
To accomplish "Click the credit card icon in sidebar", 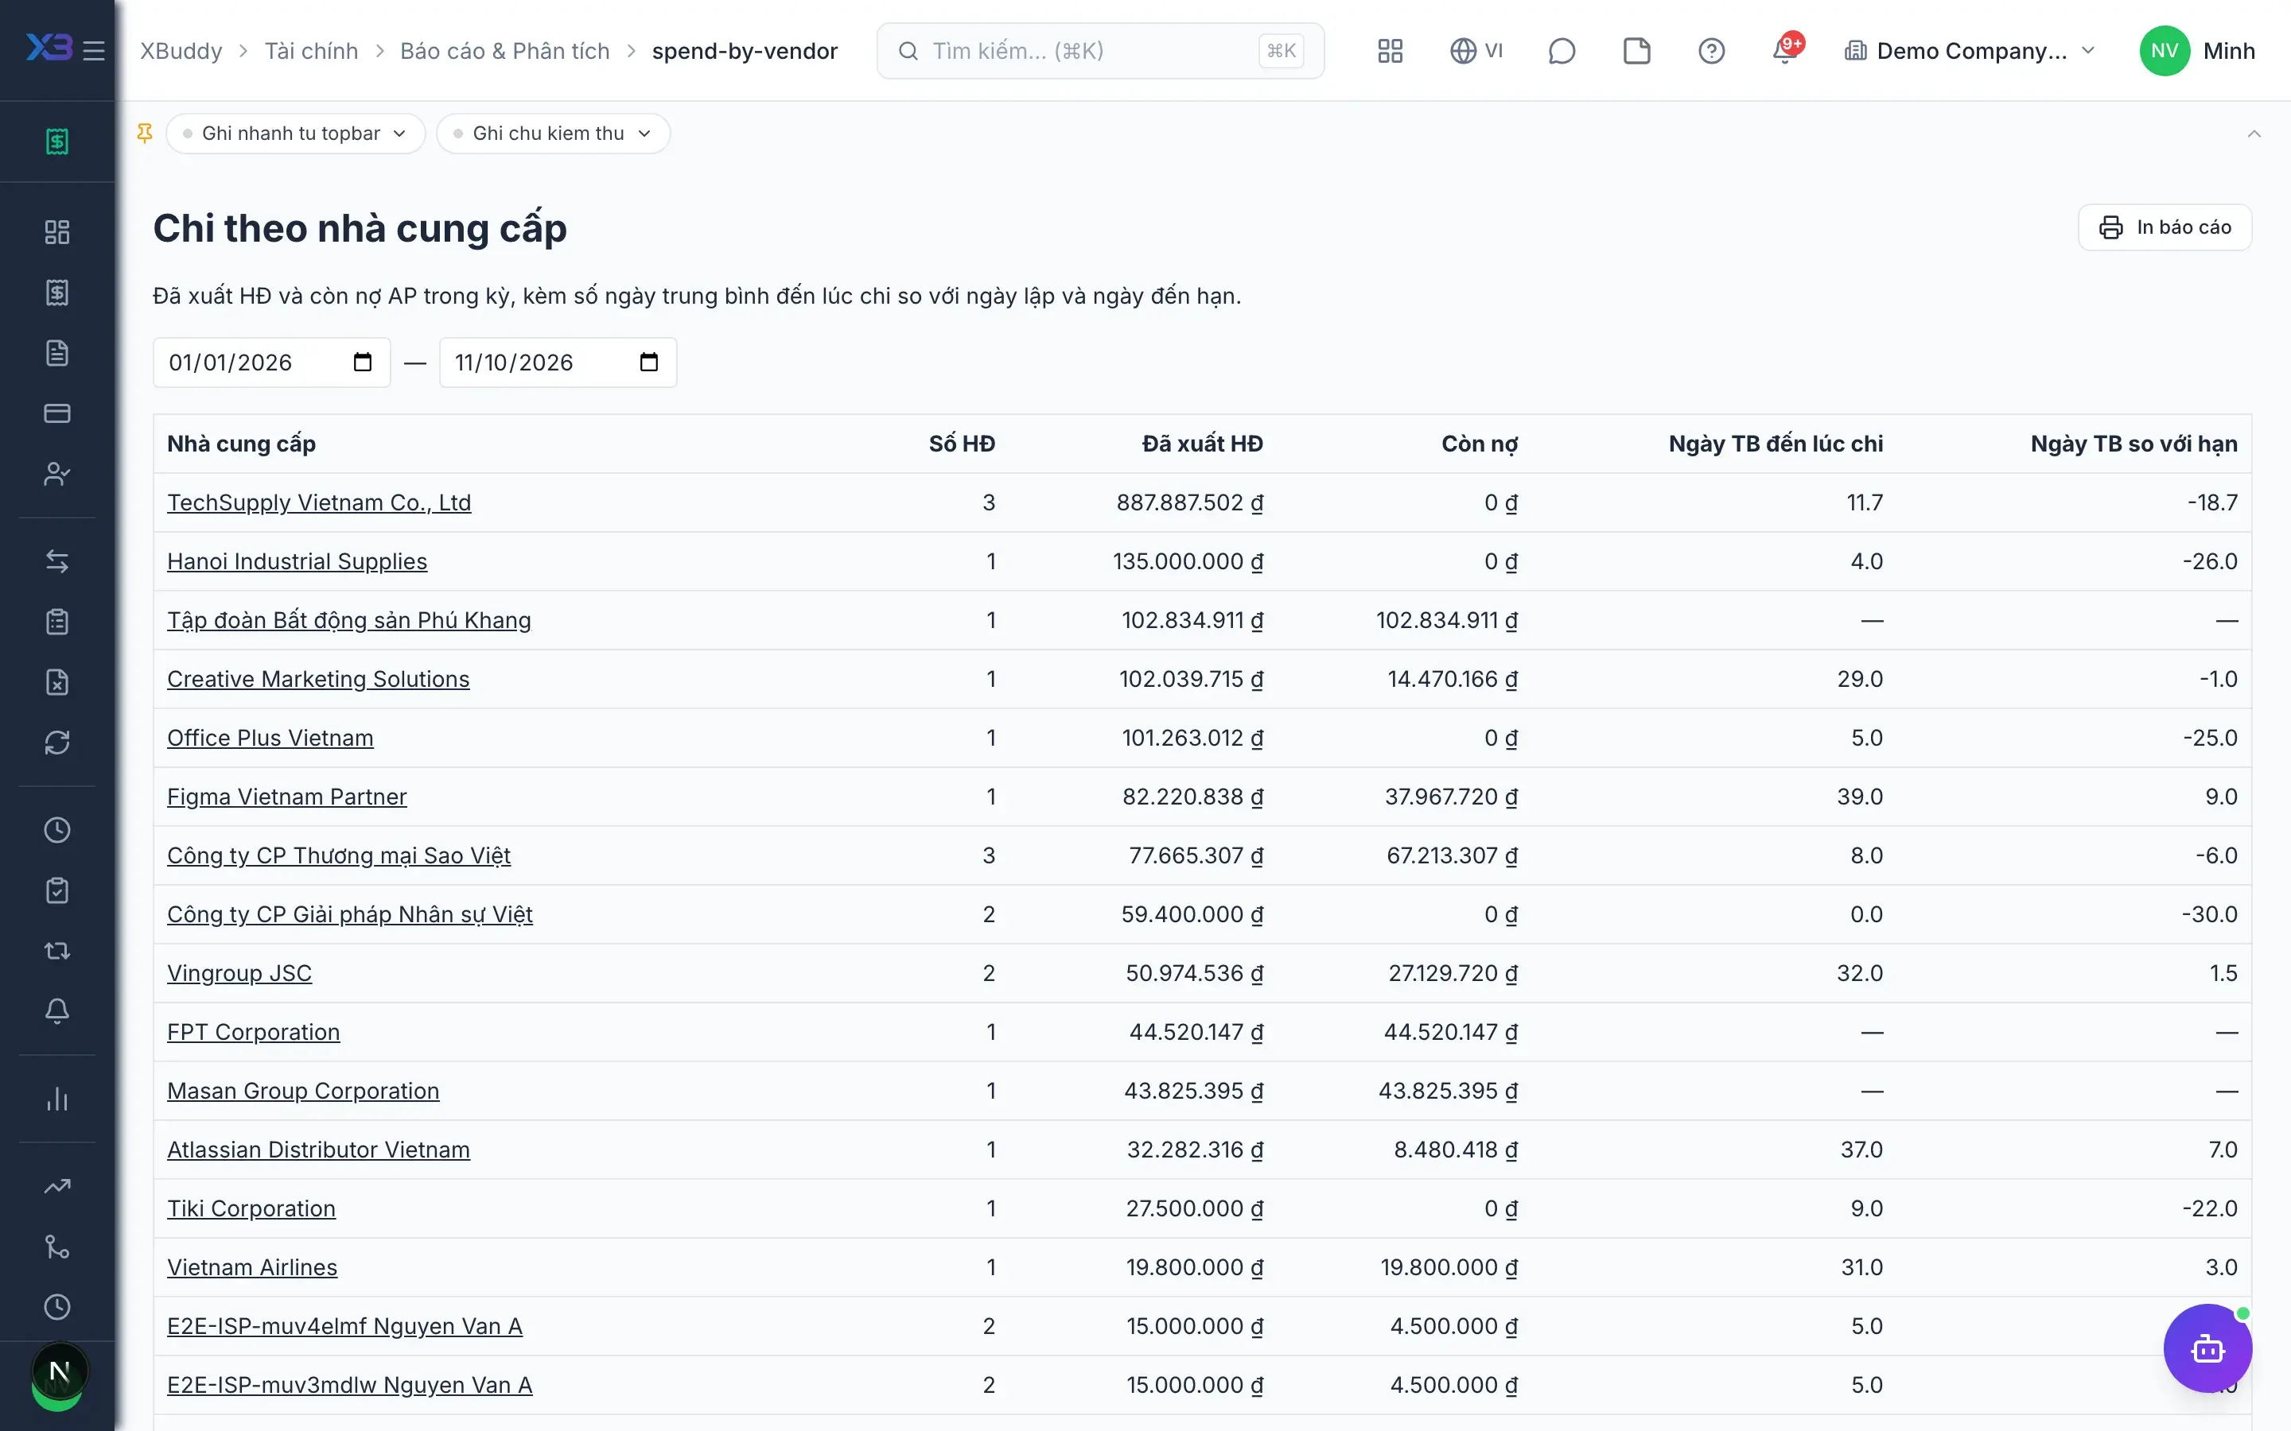I will (x=56, y=413).
